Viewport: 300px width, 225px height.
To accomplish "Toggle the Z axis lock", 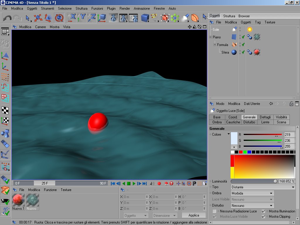I will pyautogui.click(x=91, y=18).
